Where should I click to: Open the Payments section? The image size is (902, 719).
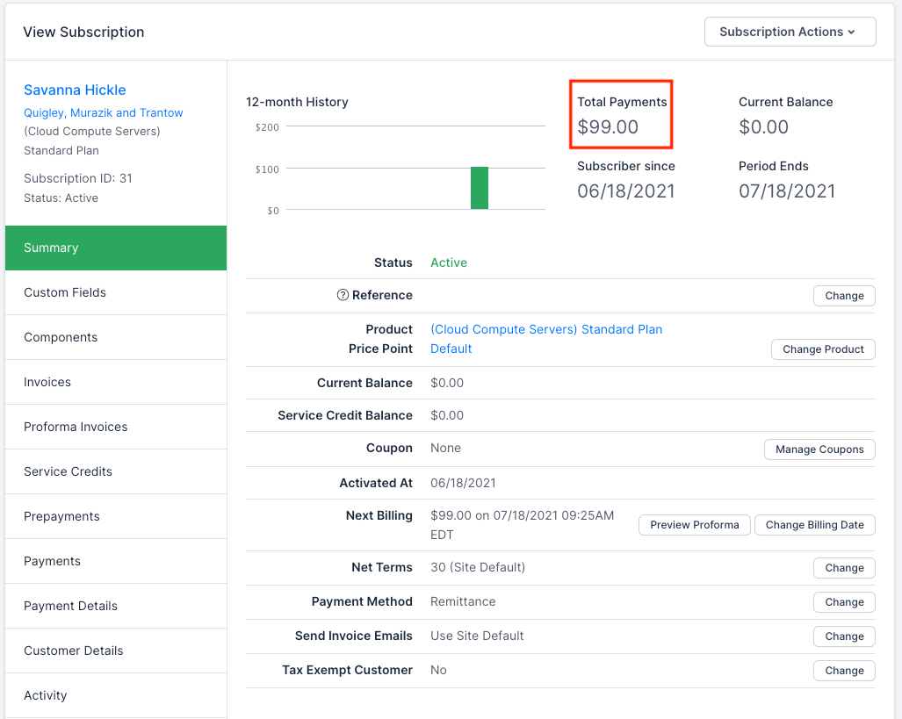pyautogui.click(x=53, y=561)
